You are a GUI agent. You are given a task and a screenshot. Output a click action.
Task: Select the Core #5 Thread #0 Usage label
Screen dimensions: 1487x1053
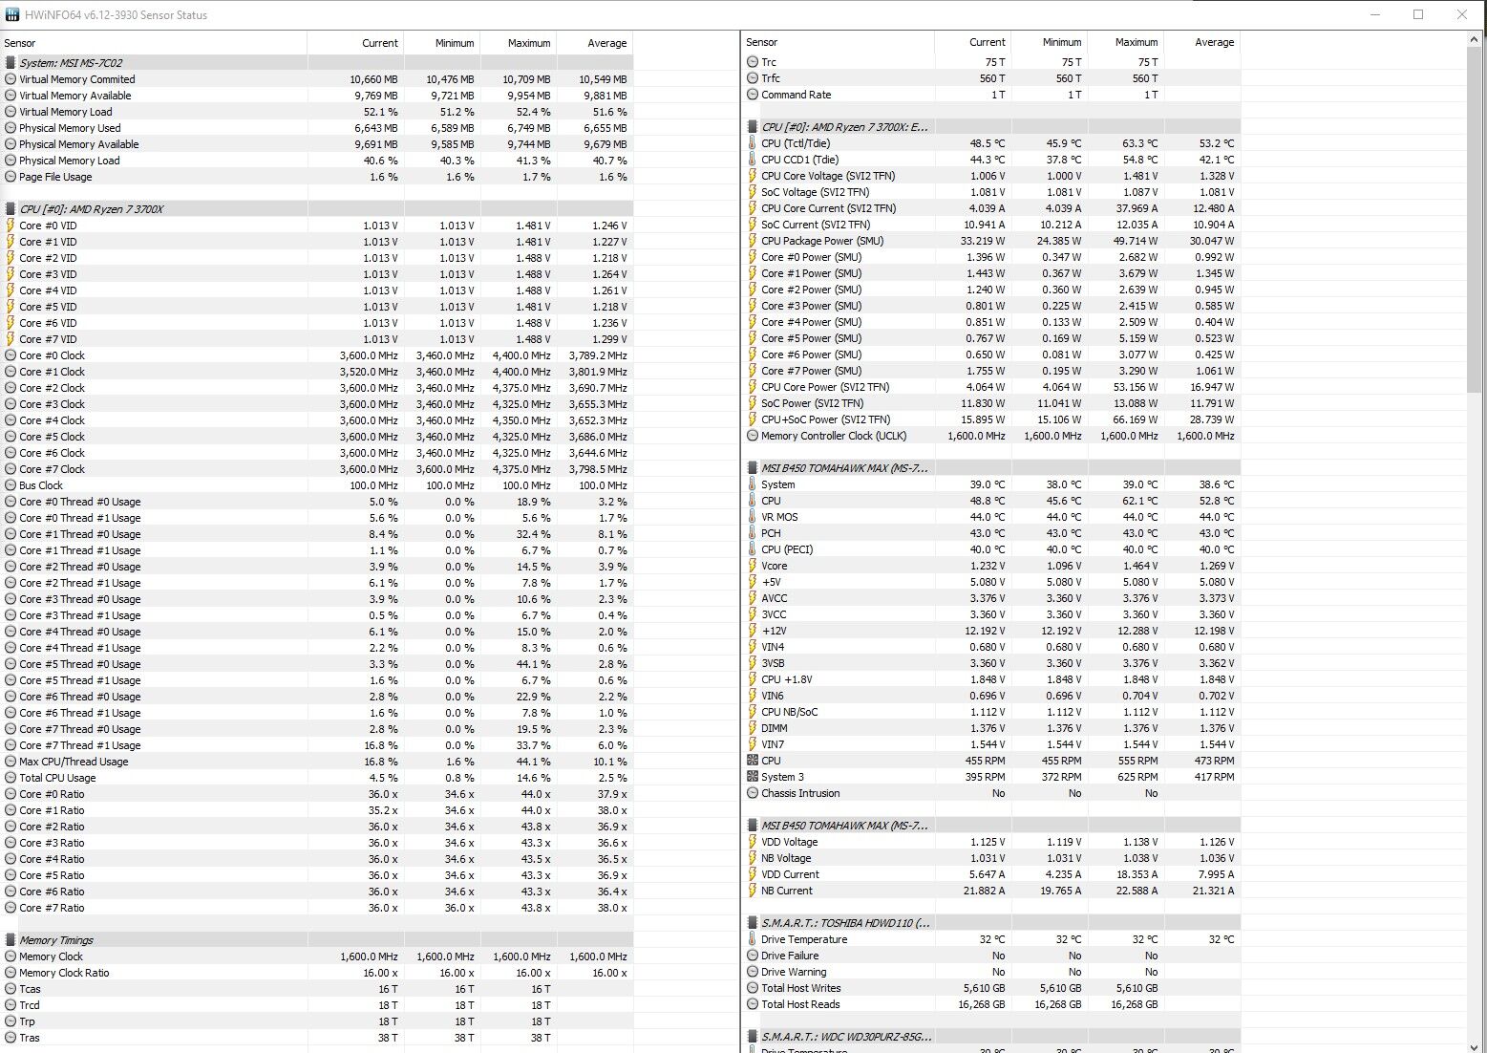pos(80,664)
